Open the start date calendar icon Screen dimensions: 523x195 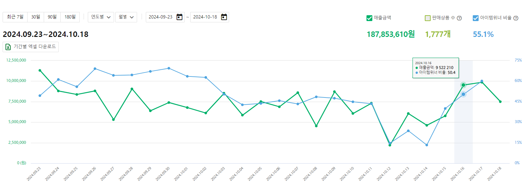tap(179, 17)
